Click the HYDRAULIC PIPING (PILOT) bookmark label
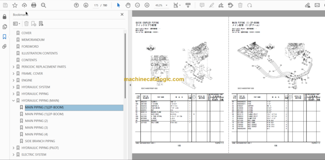 click(x=40, y=148)
